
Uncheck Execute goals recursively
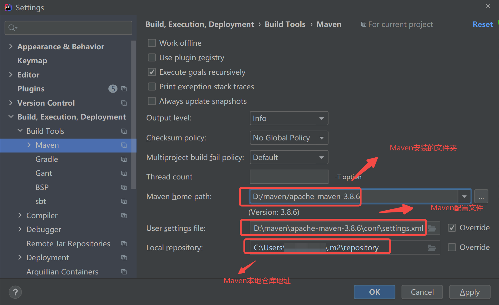click(152, 72)
